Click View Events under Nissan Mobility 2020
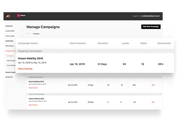 pyautogui.click(x=33, y=105)
